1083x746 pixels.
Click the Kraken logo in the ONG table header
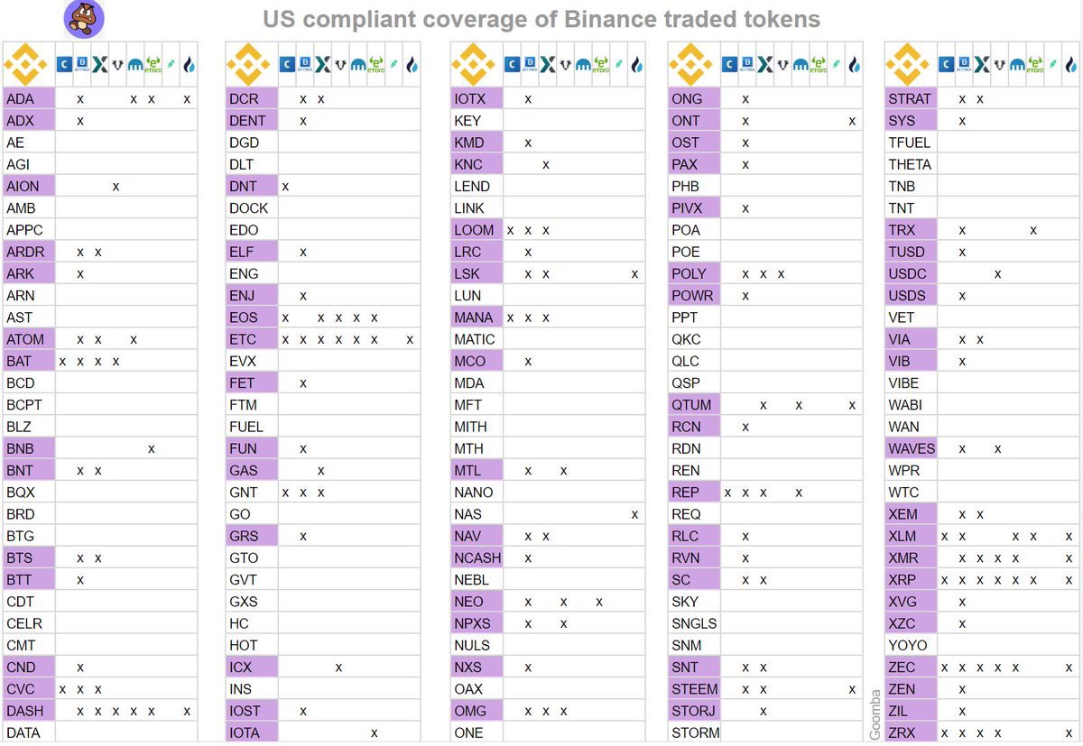800,65
